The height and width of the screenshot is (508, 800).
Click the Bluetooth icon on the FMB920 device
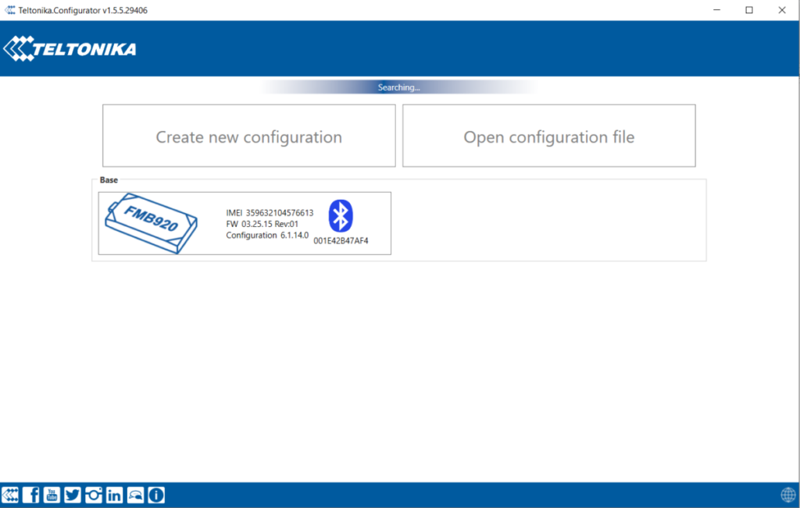341,215
